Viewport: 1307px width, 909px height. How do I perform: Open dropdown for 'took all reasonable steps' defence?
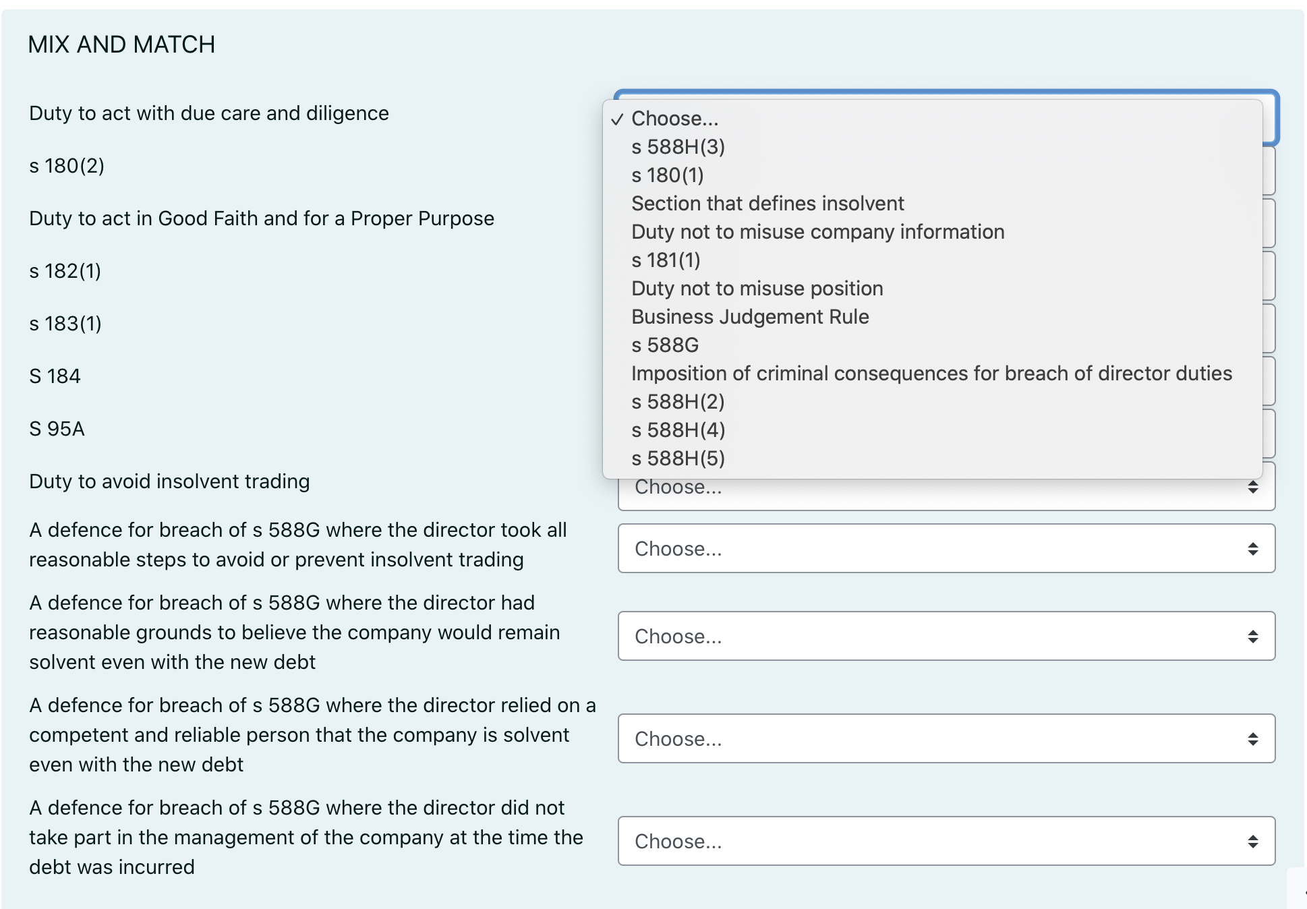point(946,549)
